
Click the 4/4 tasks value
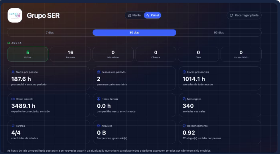pyautogui.click(x=16, y=133)
